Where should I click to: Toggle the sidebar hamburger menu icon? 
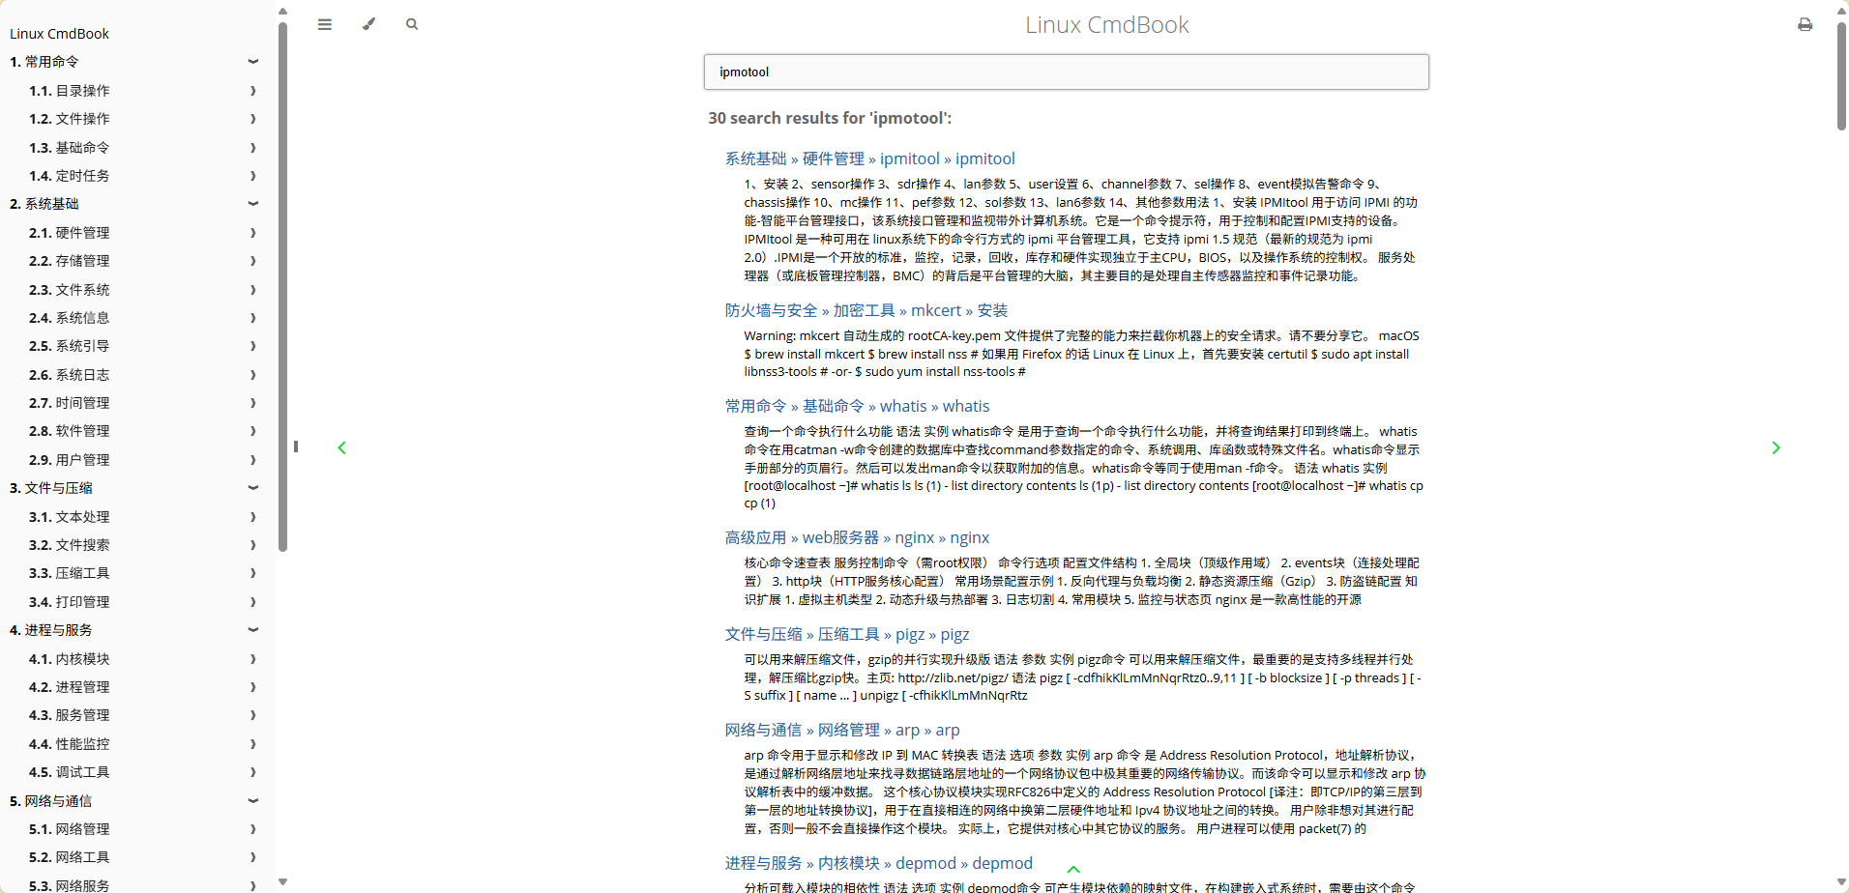click(x=325, y=24)
